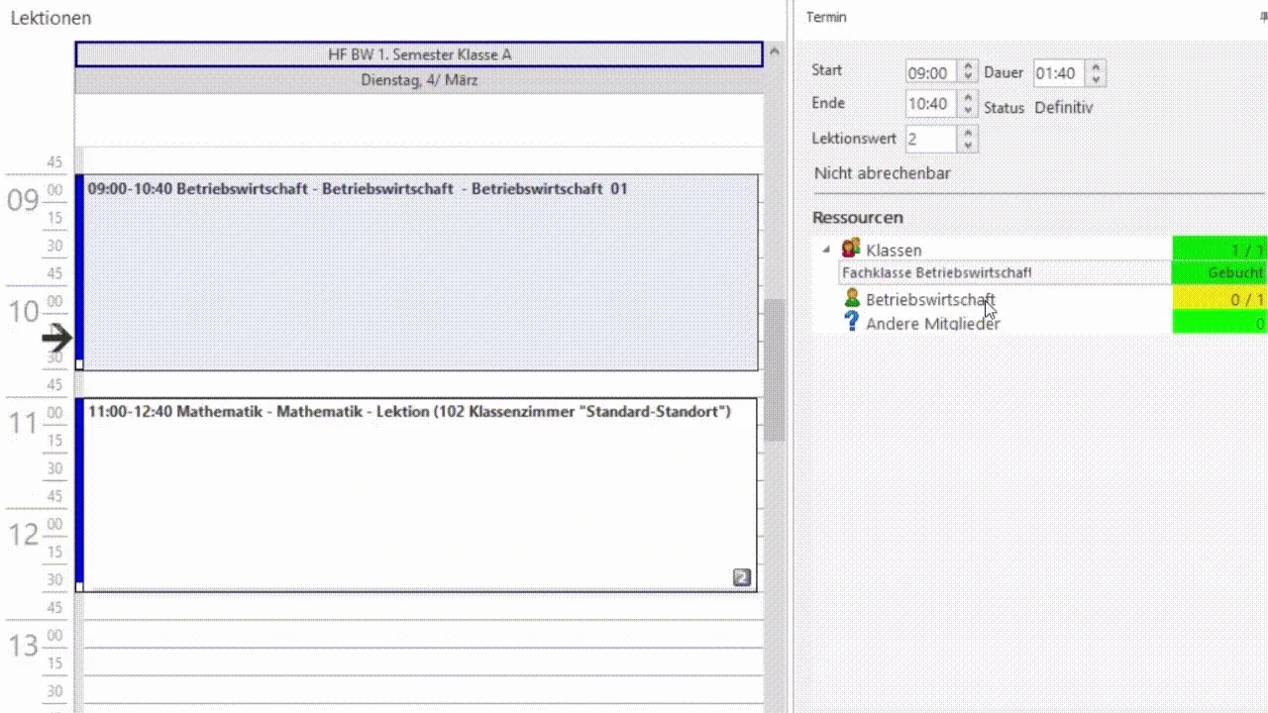Viewport: 1268px width, 713px height.
Task: Click the Klassen group icon
Action: pos(850,249)
